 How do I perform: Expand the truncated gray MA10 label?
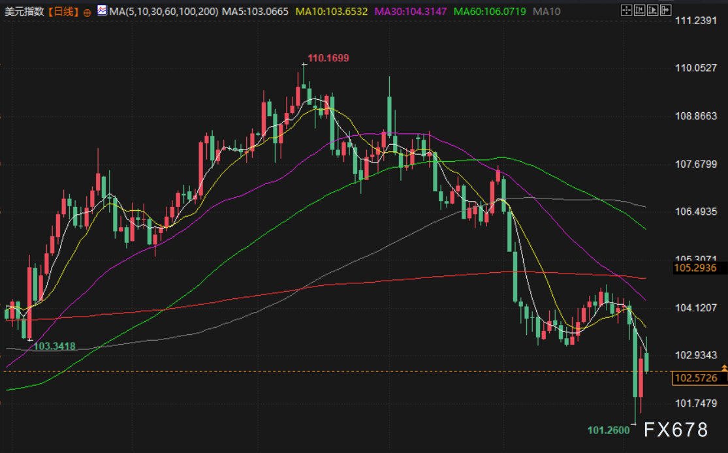pos(546,11)
